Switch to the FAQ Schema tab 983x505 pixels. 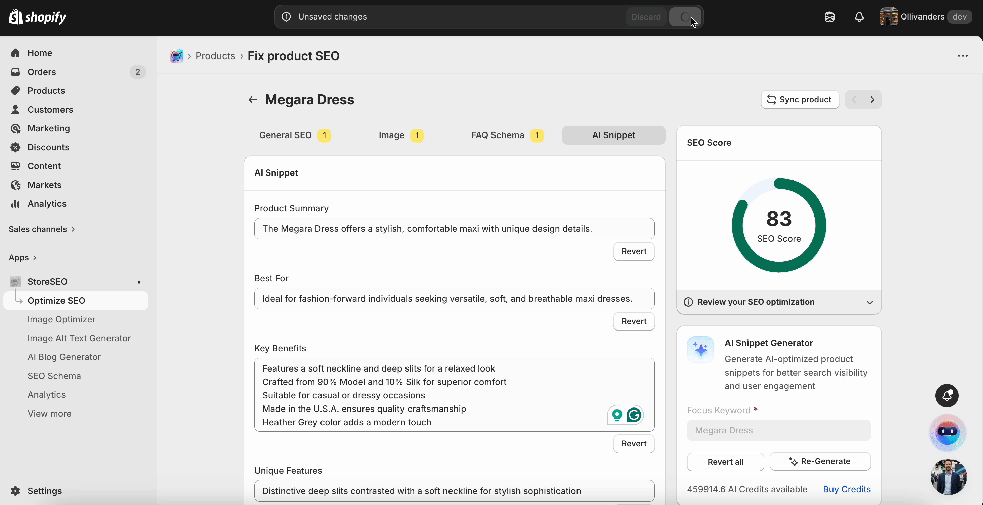click(497, 135)
